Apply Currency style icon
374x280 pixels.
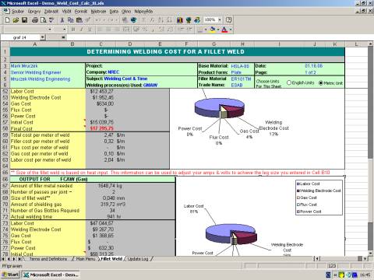tap(136, 30)
